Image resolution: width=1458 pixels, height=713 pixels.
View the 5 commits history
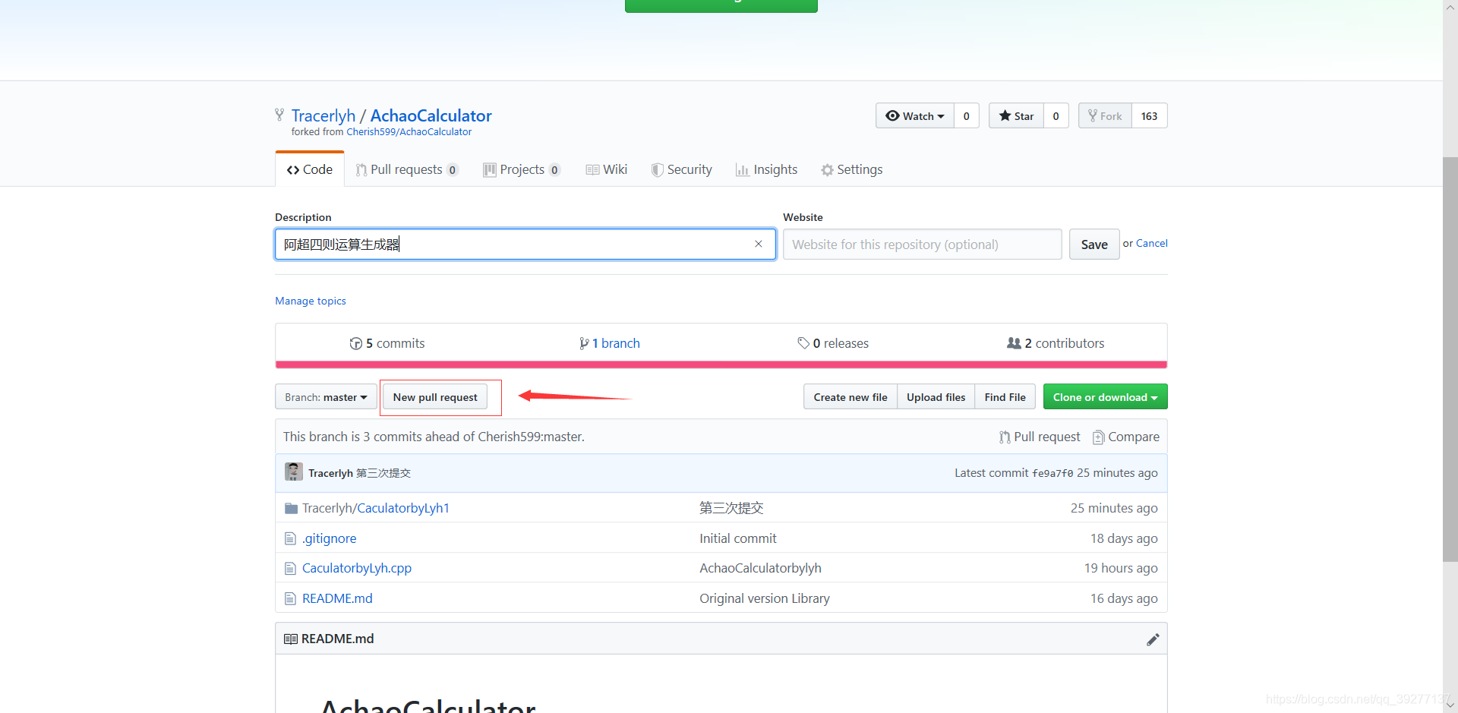[387, 343]
